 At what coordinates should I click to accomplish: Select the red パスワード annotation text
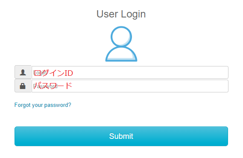point(53,86)
